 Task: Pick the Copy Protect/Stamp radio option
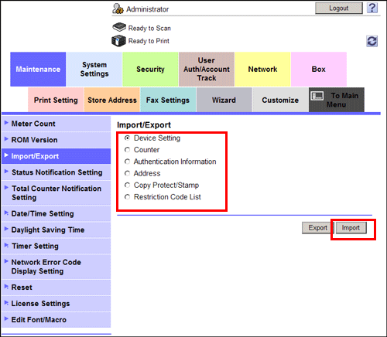click(x=127, y=185)
